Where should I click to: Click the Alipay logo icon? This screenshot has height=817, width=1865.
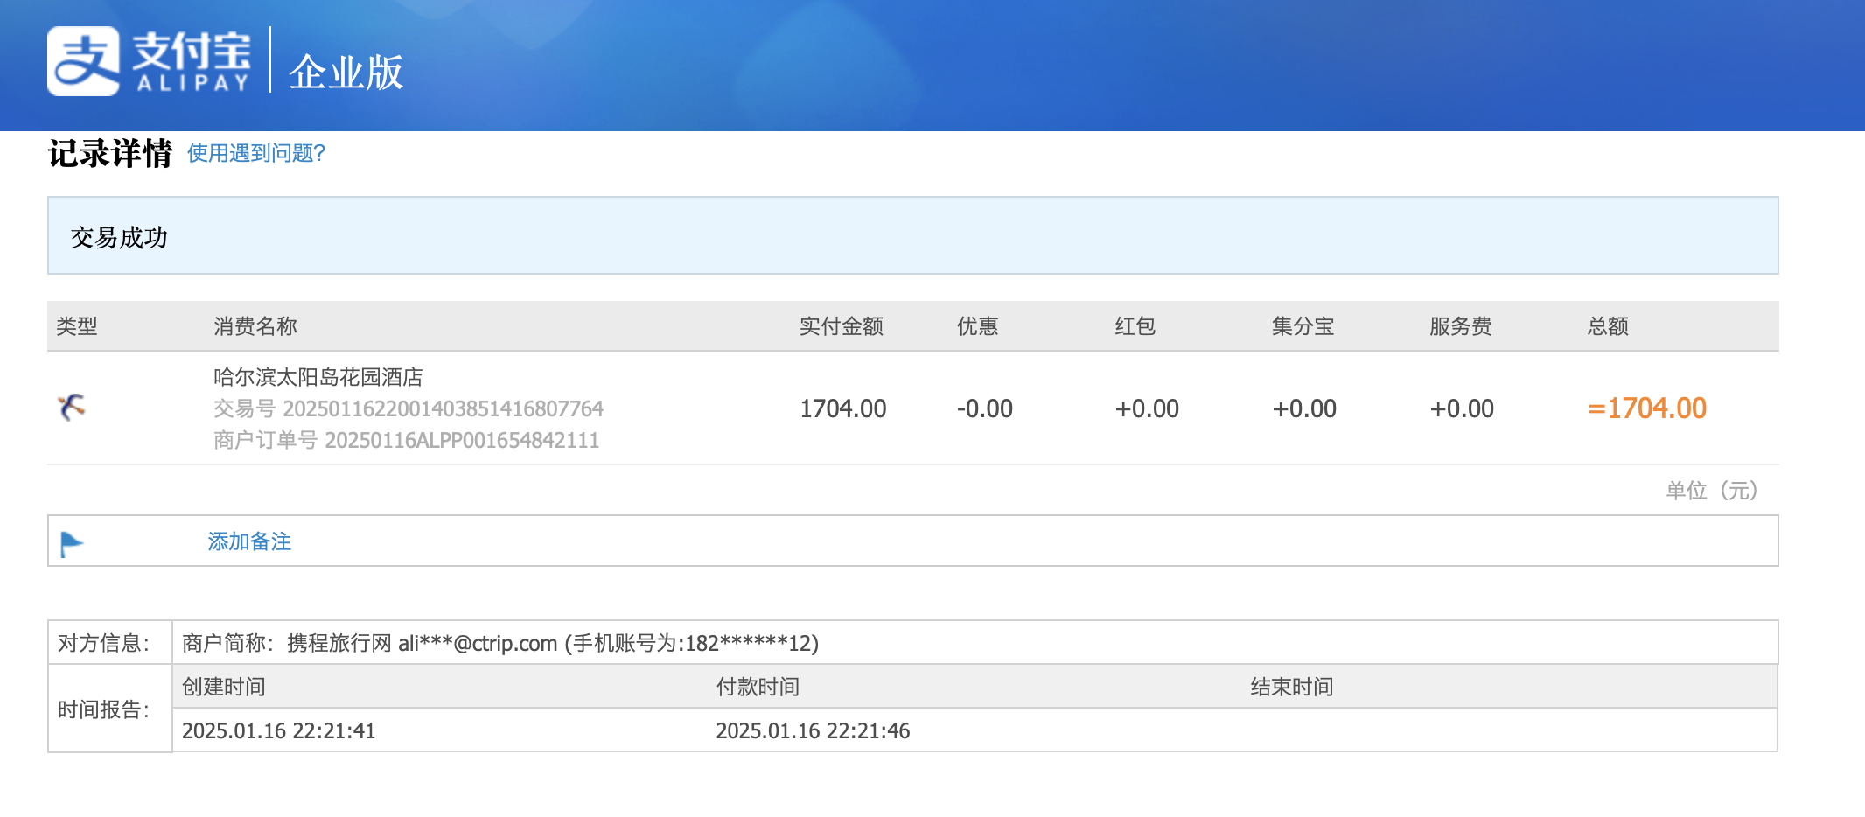[83, 60]
